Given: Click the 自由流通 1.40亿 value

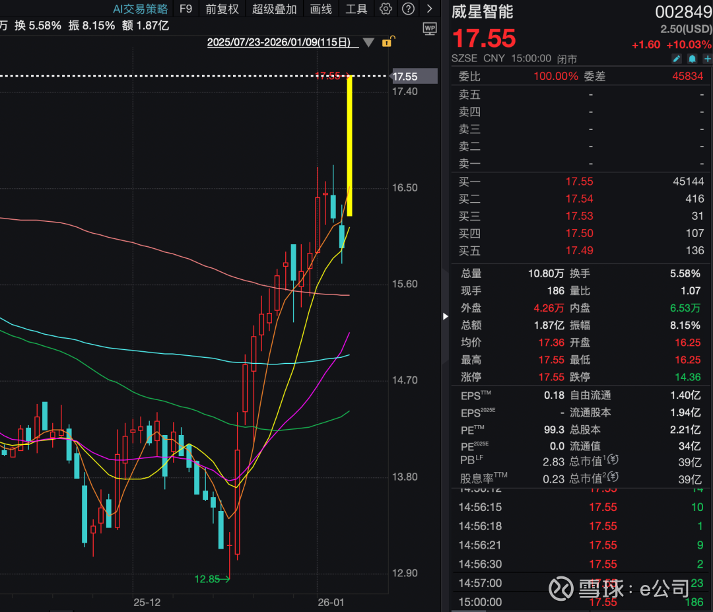Looking at the screenshot, I should (x=685, y=395).
